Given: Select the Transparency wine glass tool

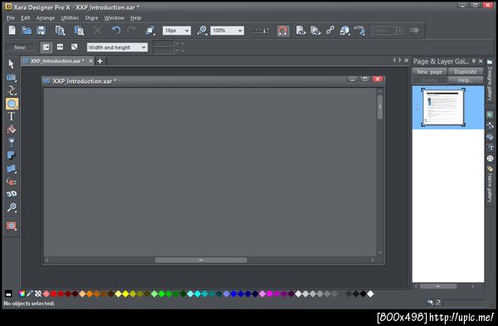Looking at the screenshot, I should [12, 142].
